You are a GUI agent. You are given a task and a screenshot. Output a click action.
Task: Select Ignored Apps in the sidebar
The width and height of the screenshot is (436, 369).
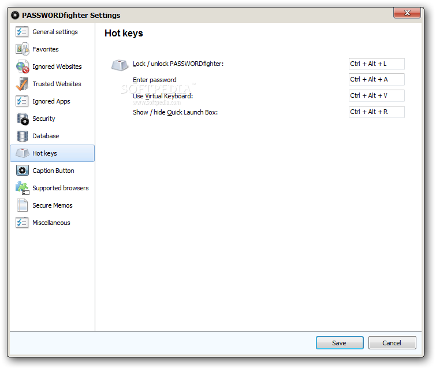coord(53,101)
